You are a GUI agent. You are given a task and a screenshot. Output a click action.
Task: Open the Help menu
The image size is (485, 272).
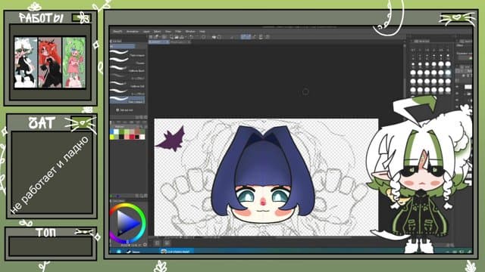(x=202, y=32)
